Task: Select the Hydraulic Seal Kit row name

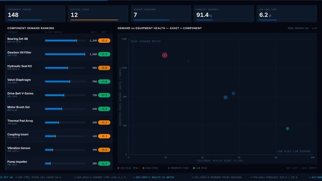Action: click(20, 66)
